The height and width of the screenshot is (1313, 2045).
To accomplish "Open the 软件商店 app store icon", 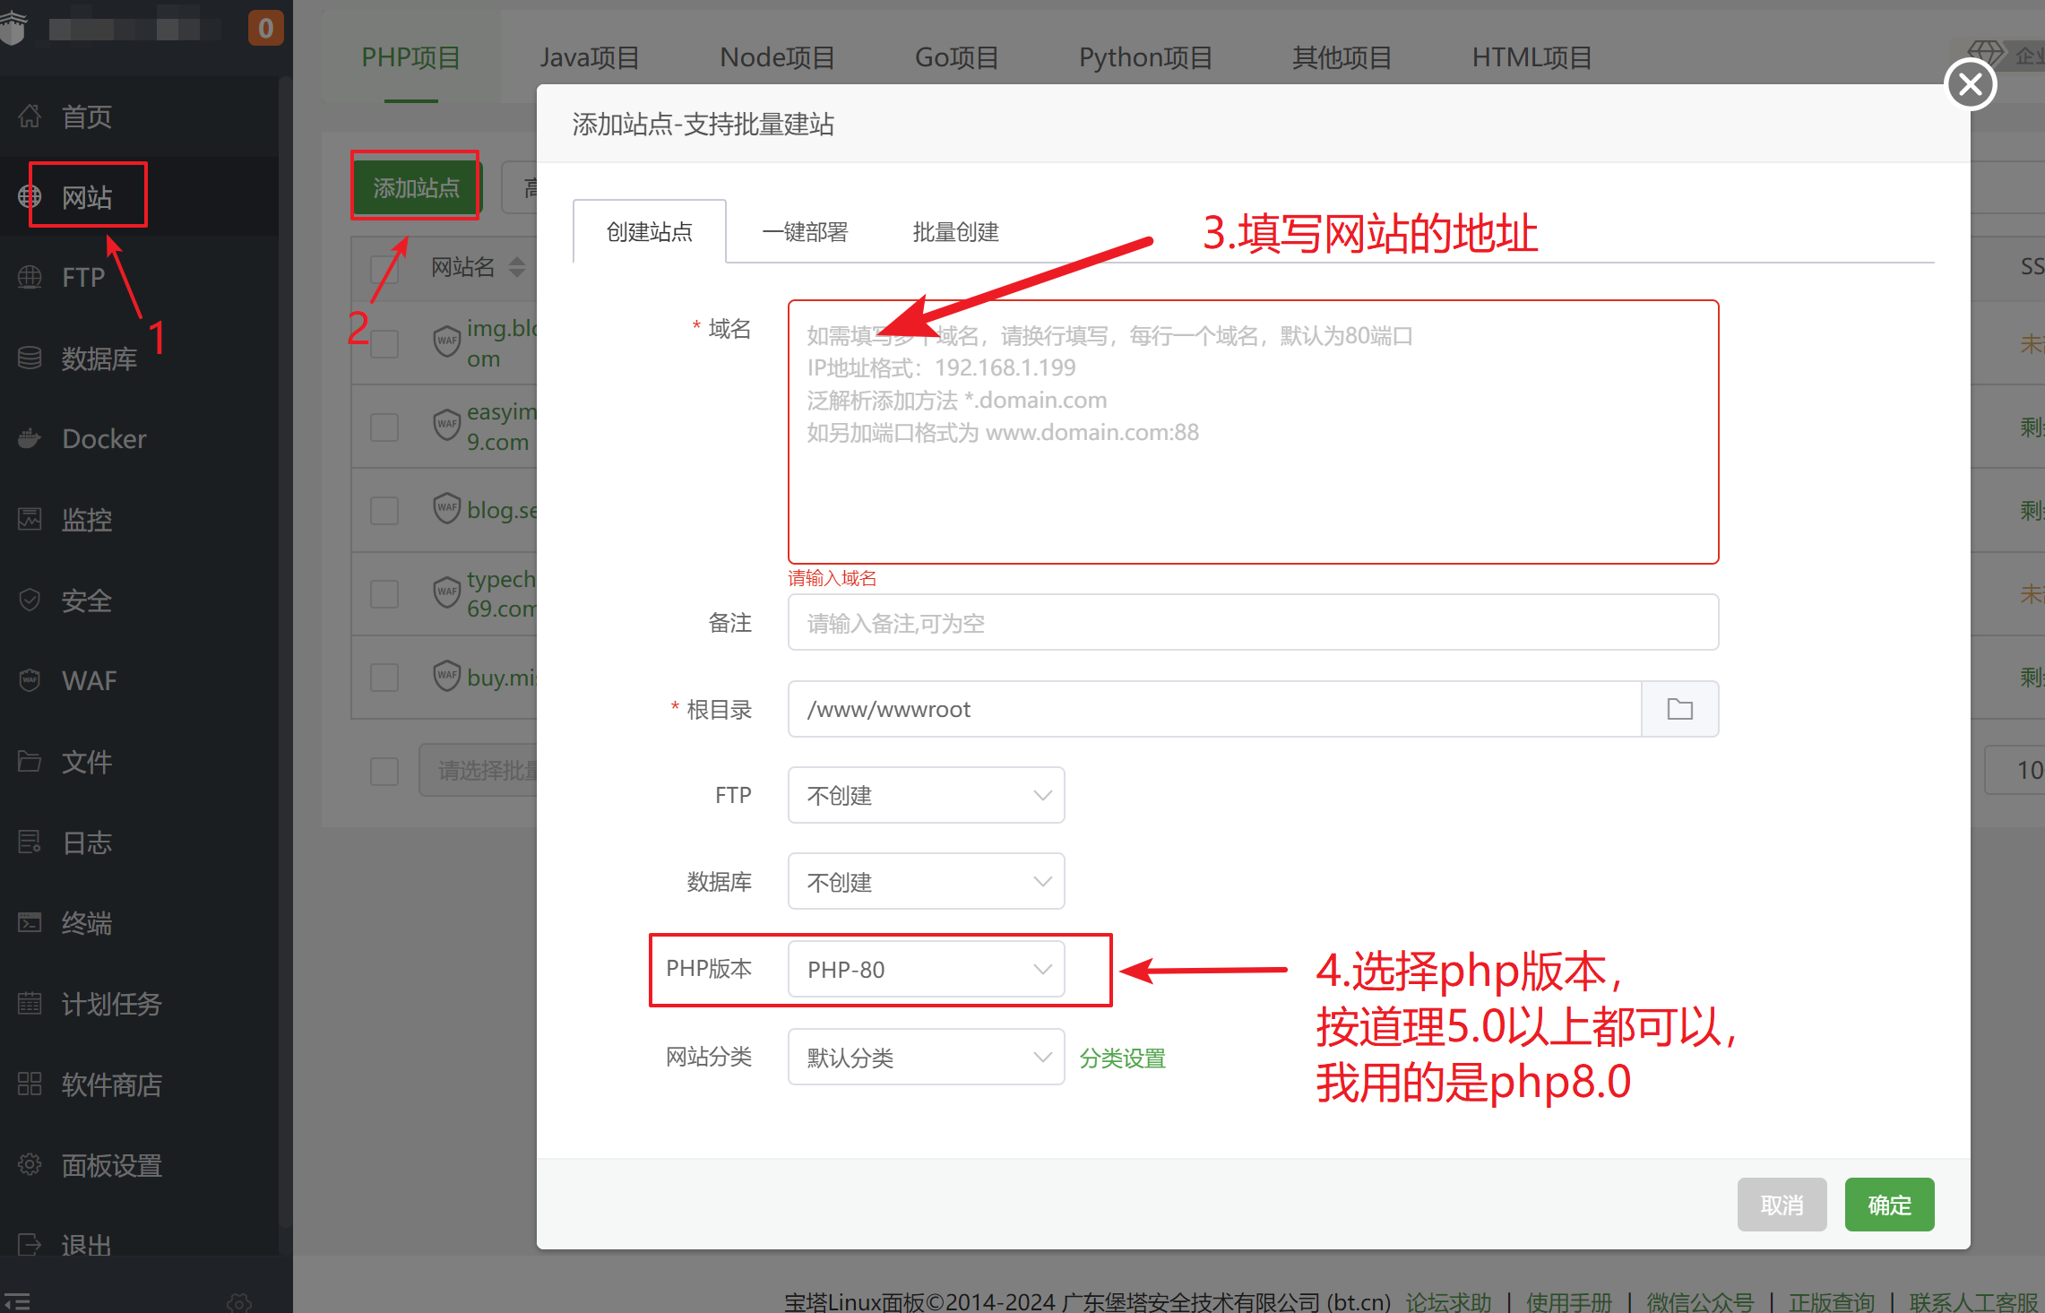I will 30,1084.
